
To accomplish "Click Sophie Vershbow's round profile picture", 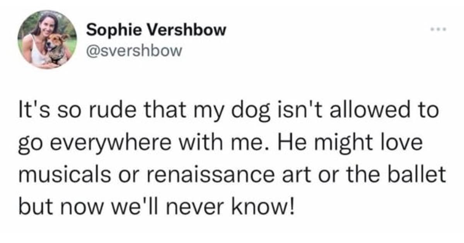I will click(x=47, y=40).
